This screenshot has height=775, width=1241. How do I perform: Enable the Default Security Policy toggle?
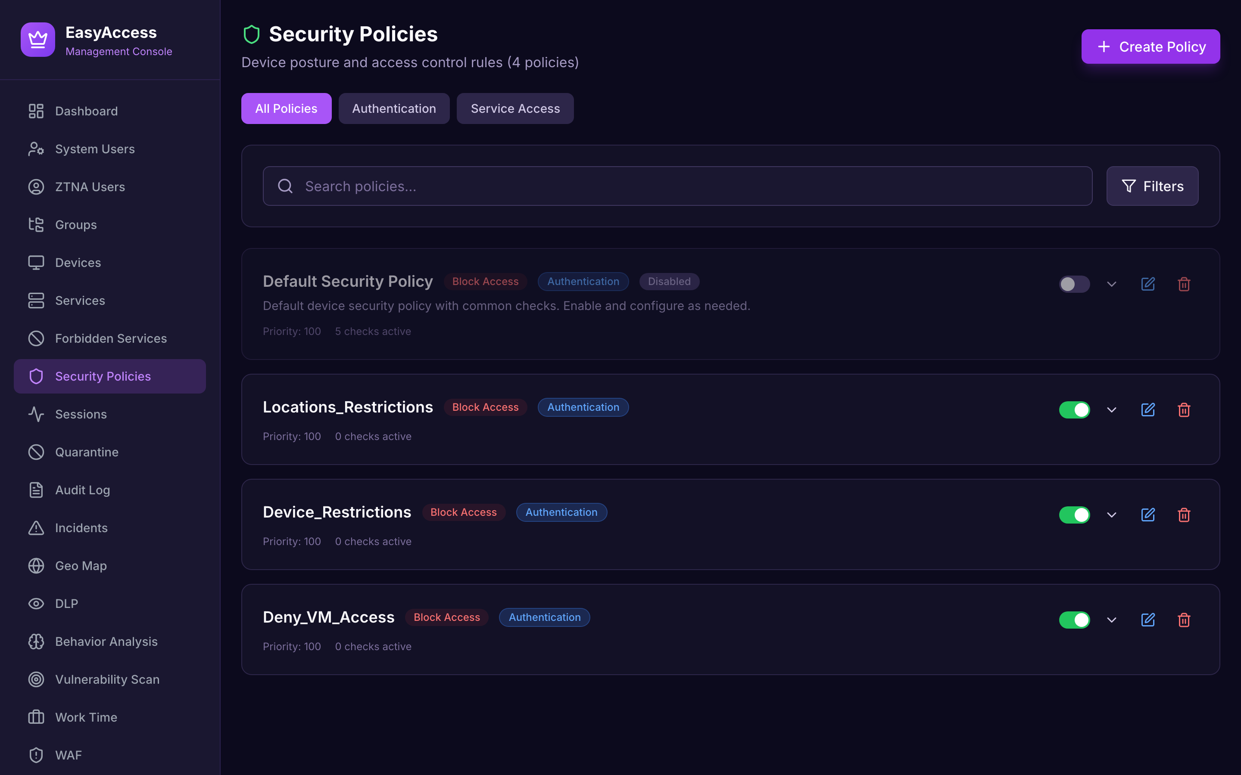1074,284
